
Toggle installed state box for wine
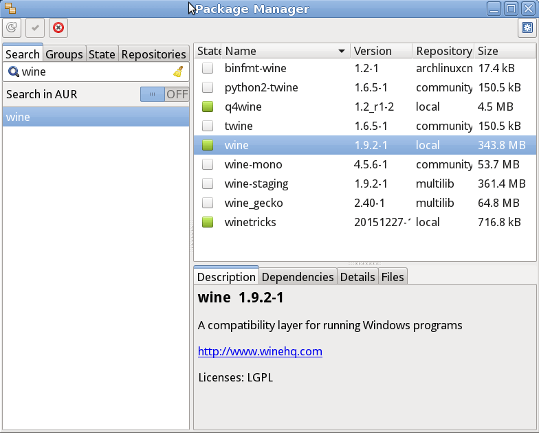pos(208,145)
